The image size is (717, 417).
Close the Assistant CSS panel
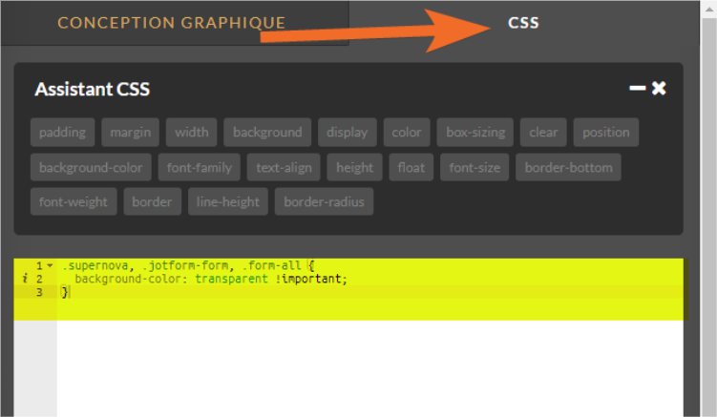coord(659,89)
